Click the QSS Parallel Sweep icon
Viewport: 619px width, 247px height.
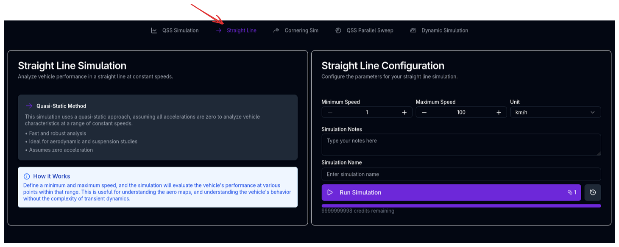point(338,31)
